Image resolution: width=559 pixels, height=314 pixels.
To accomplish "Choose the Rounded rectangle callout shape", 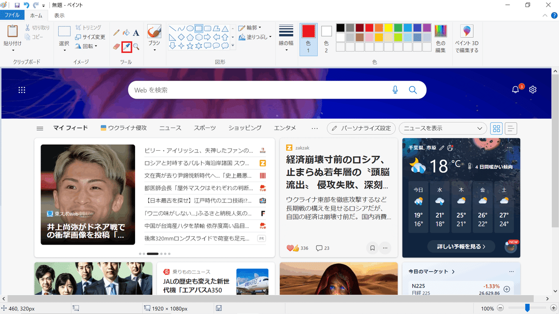I will click(x=207, y=46).
